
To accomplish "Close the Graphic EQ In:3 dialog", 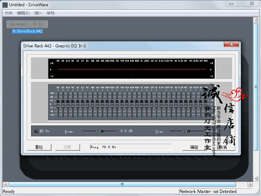I will 231,44.
